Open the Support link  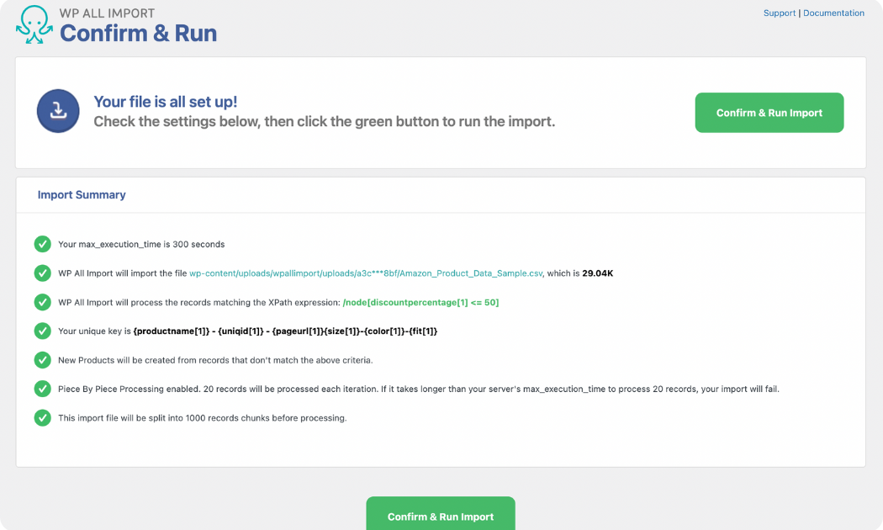tap(780, 13)
